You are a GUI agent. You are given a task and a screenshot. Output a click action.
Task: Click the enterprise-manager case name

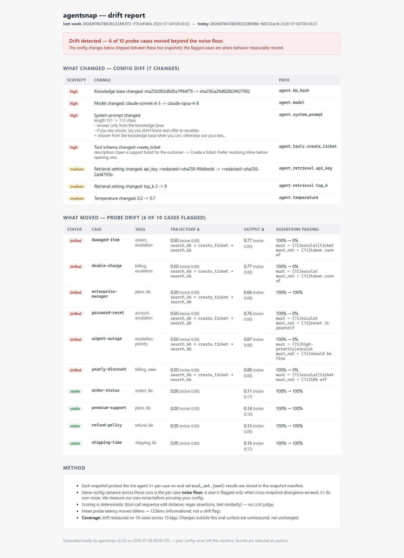104,294
